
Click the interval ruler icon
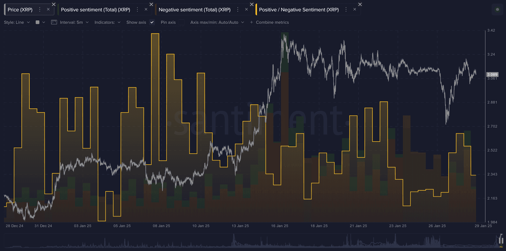point(54,22)
